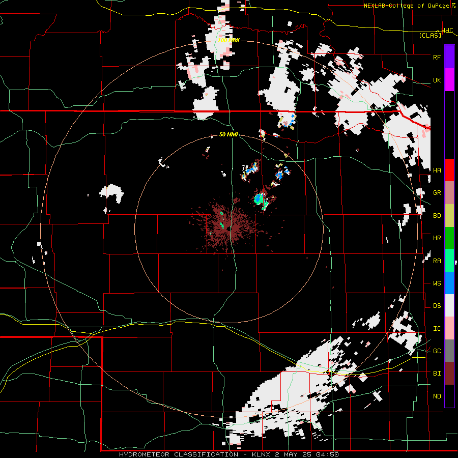Select the 'GC' legend label text

[x=437, y=351]
